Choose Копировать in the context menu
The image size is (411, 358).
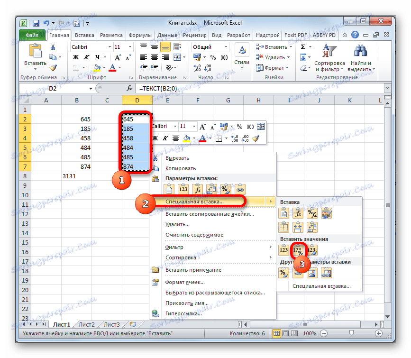pos(213,168)
